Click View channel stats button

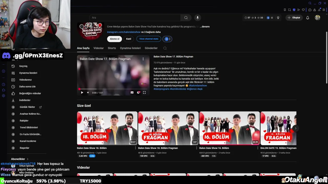[x=149, y=39]
